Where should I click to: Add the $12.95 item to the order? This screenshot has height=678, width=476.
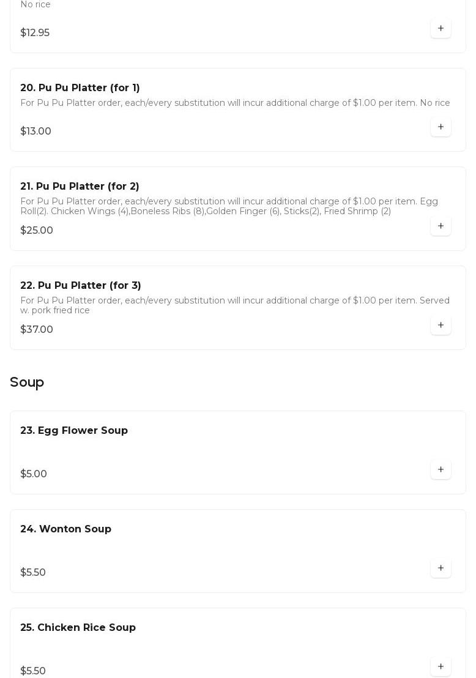coord(441,29)
